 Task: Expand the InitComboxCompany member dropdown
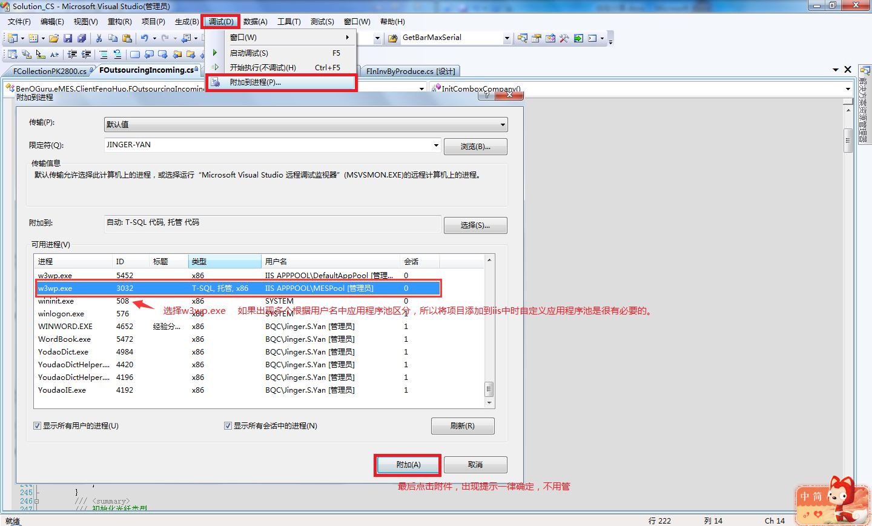click(x=848, y=89)
